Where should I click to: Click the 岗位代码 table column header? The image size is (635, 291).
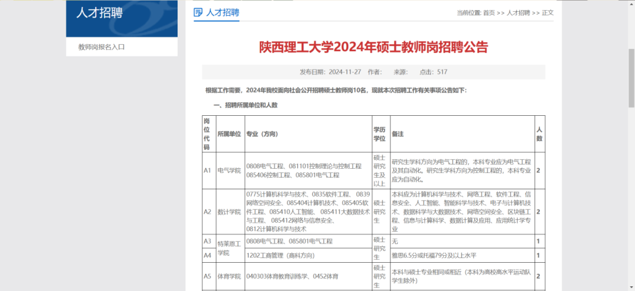(x=207, y=134)
